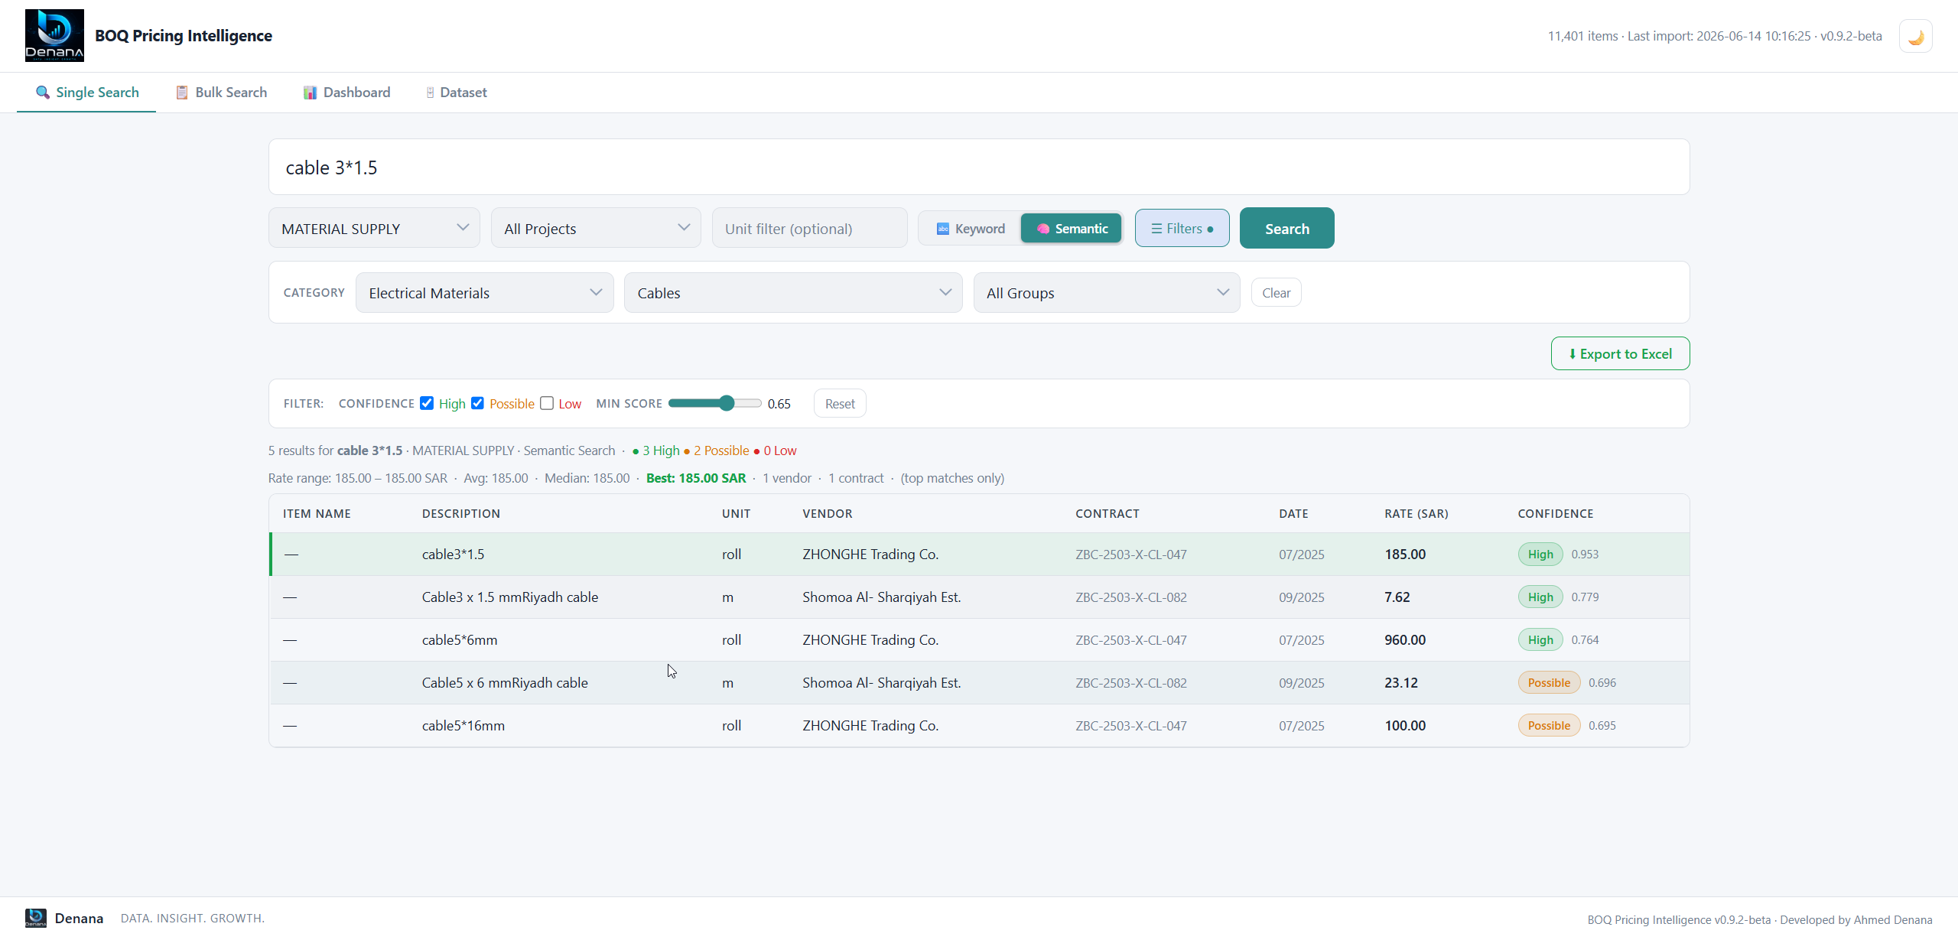The image size is (1958, 940).
Task: Click the clipboard icon beside Bulk Search
Action: pyautogui.click(x=182, y=93)
